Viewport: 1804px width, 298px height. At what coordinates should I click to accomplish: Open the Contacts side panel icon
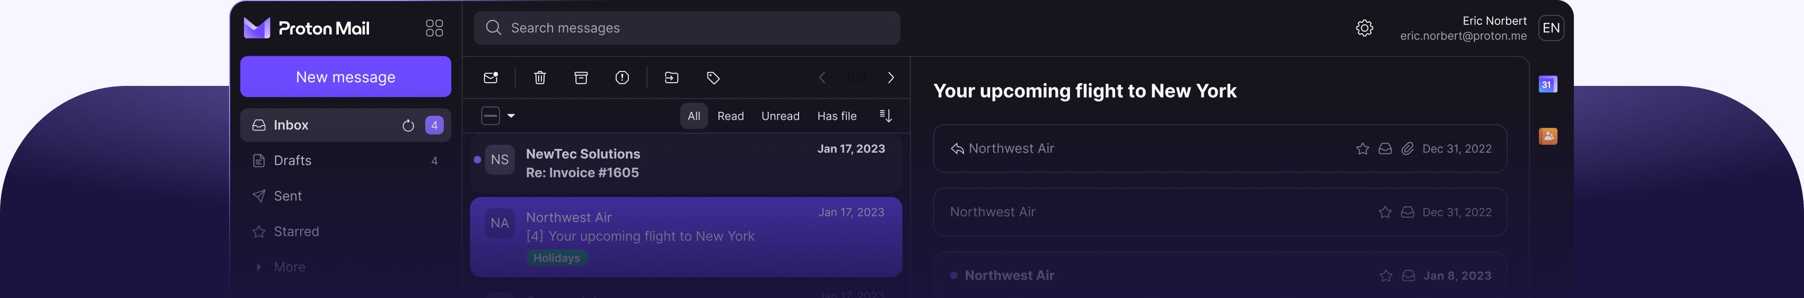[x=1548, y=136]
